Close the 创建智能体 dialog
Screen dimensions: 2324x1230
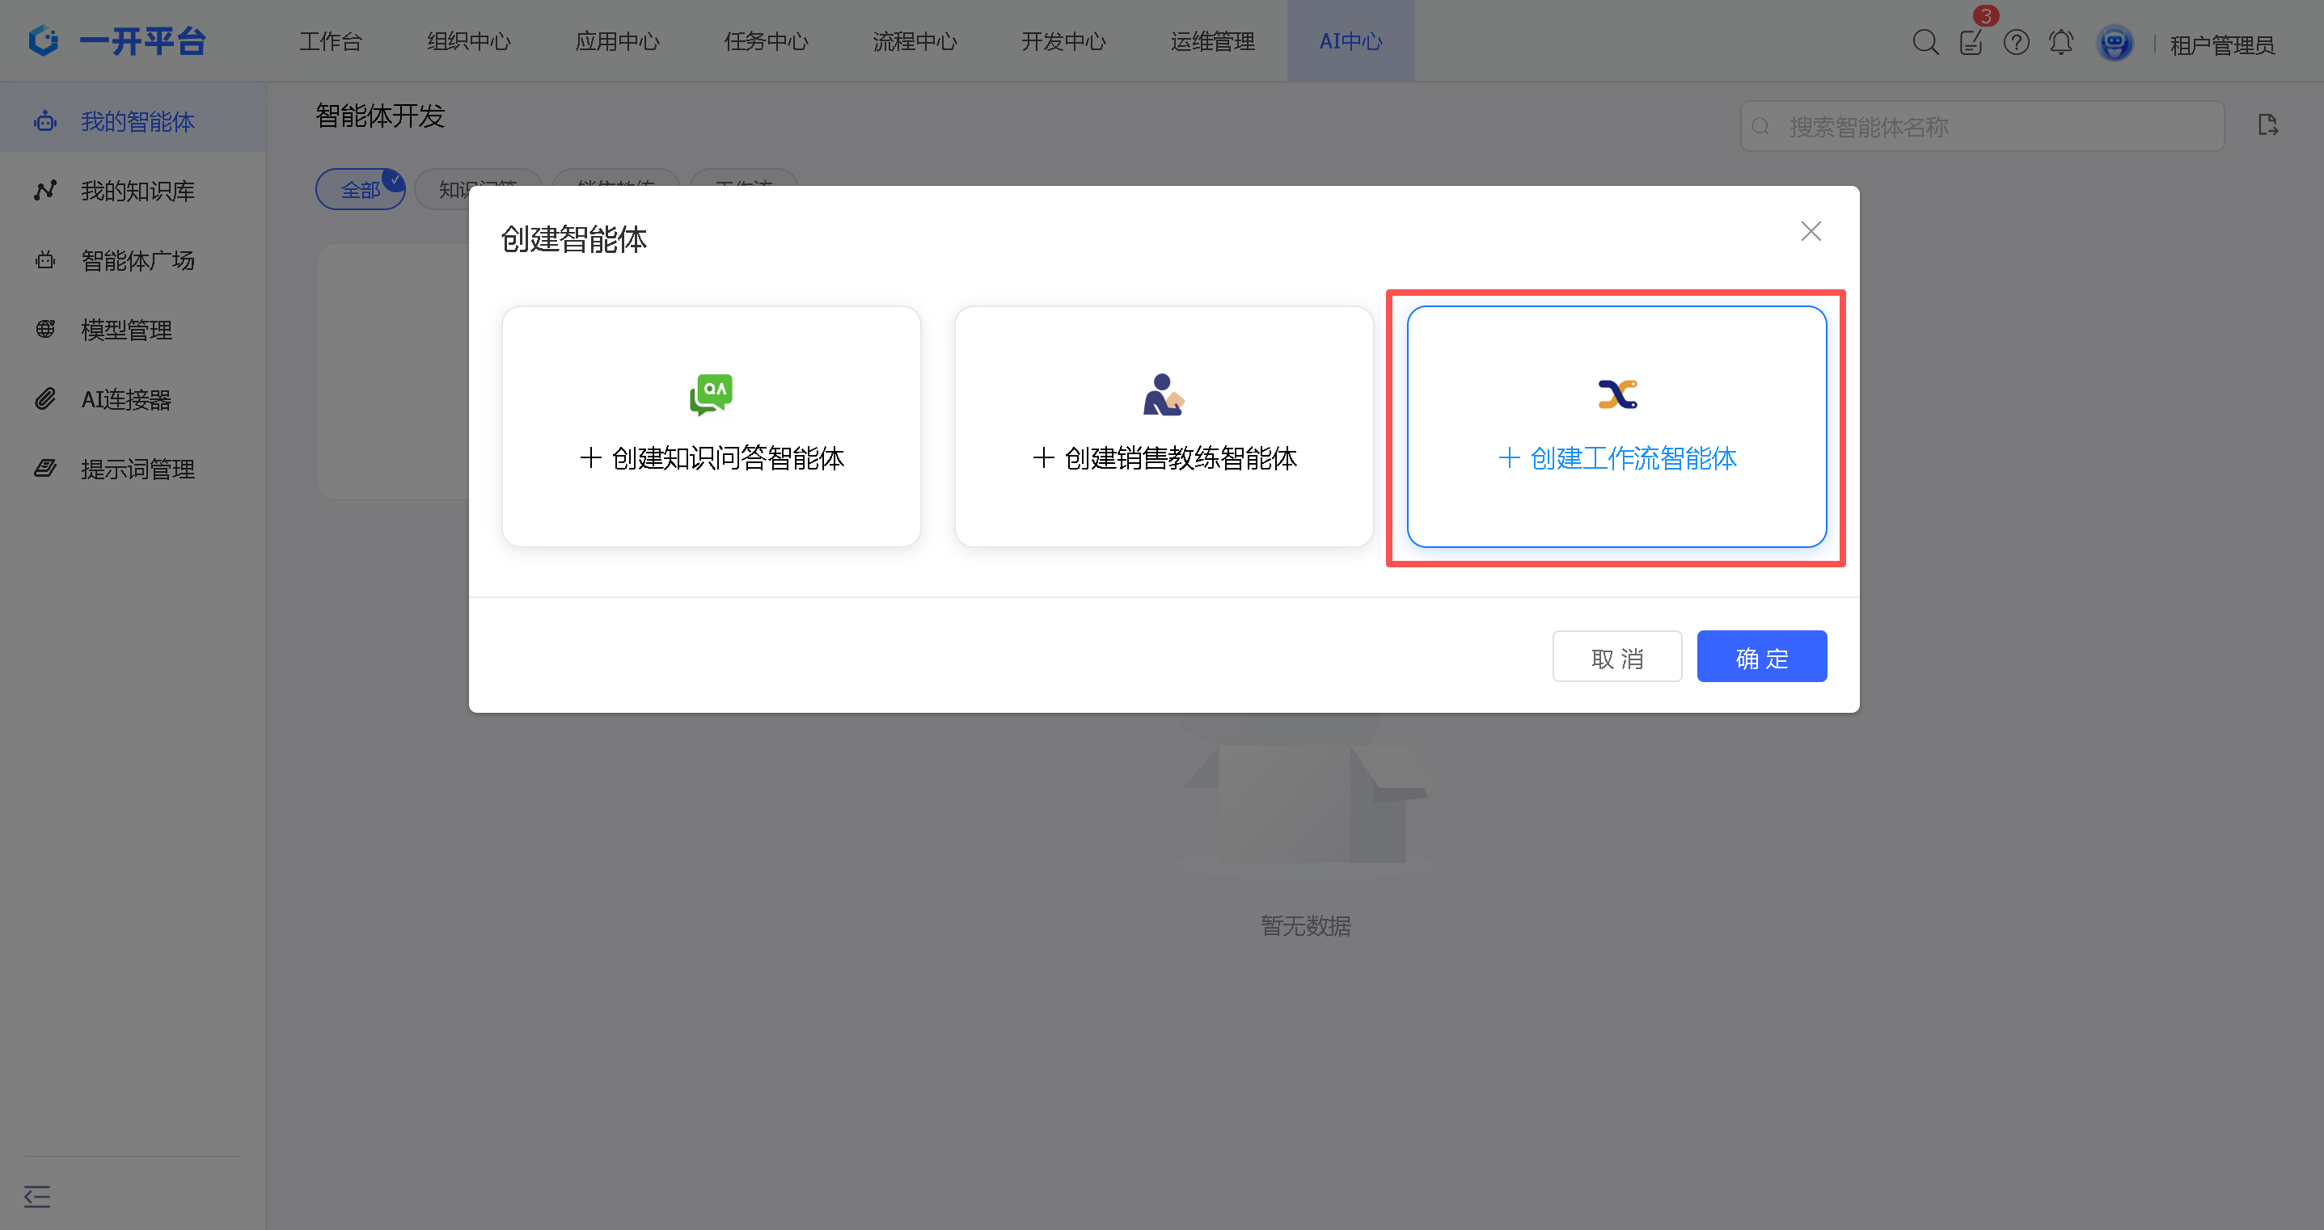click(x=1810, y=232)
